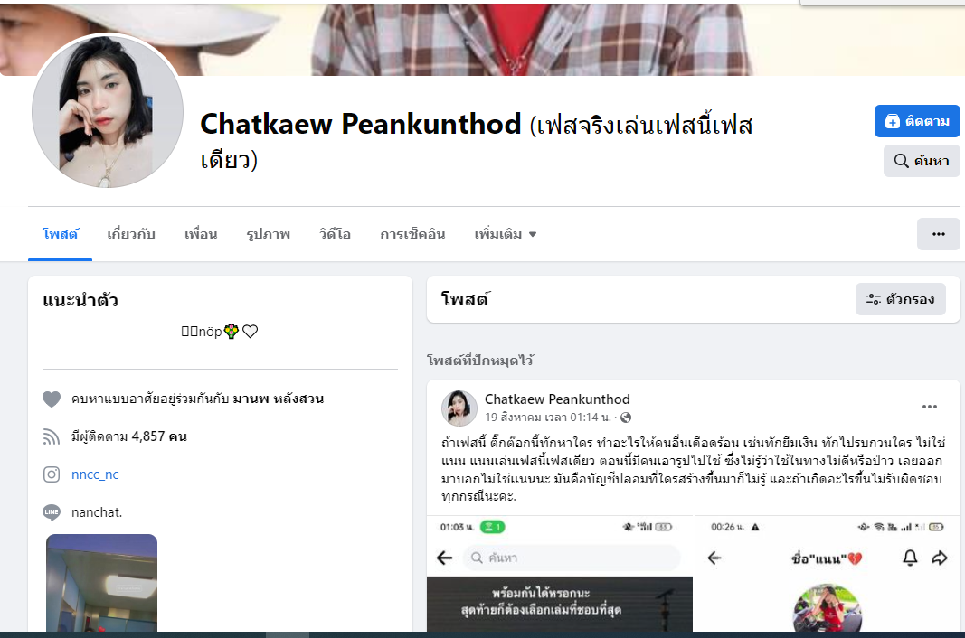The height and width of the screenshot is (638, 965).
Task: Click the share arrow in the screenshot
Action: coord(939,558)
